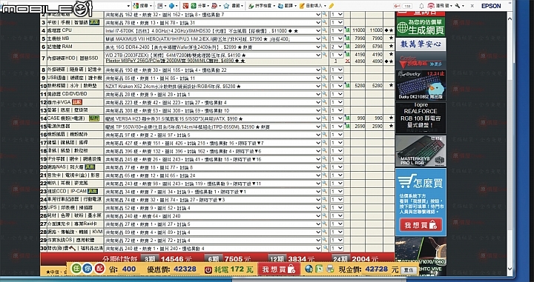The width and height of the screenshot is (534, 282).
Task: Open the CPU product dropdown showing i7-6700K
Action: point(213,30)
